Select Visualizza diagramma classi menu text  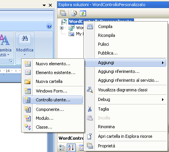click(x=123, y=90)
